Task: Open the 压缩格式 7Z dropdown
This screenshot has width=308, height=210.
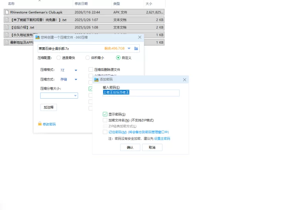Action: coord(76,70)
